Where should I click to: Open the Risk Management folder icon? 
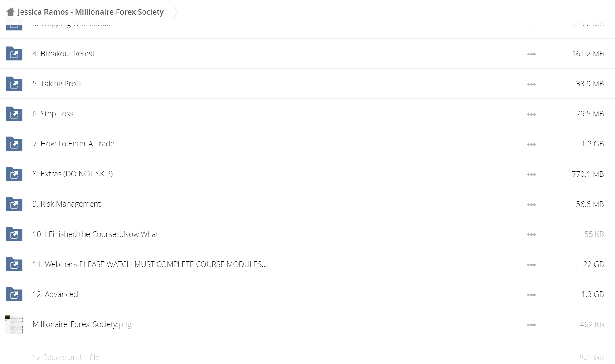[14, 204]
